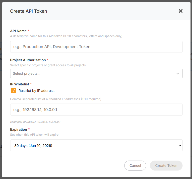192x179 pixels.
Task: Click the API Name input field
Action: point(96,47)
